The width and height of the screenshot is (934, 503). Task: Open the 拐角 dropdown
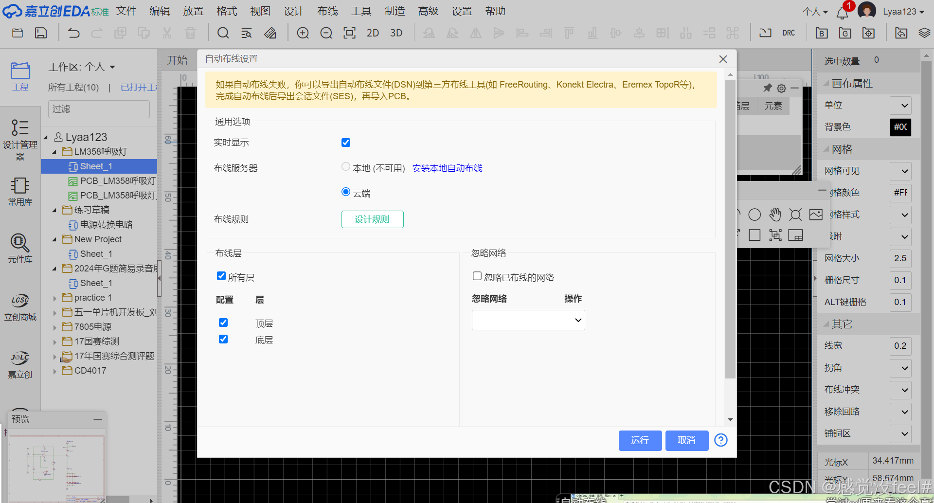pos(900,368)
